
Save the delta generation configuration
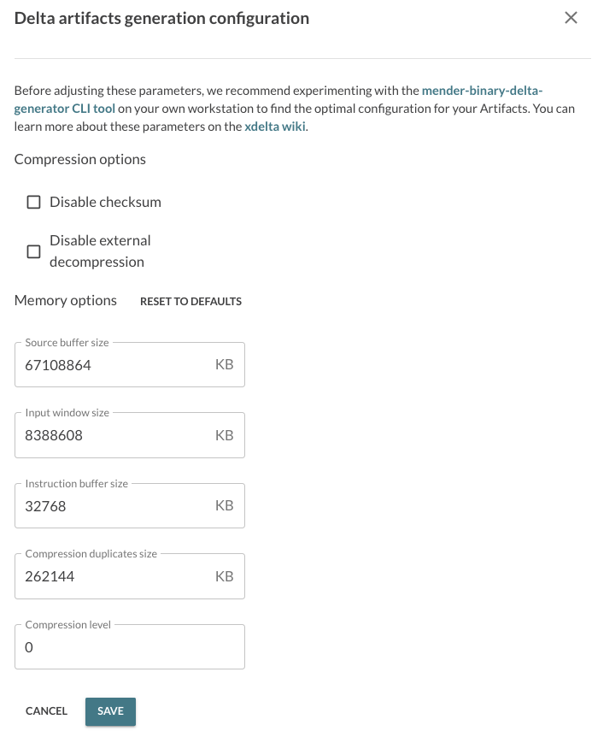(x=110, y=711)
